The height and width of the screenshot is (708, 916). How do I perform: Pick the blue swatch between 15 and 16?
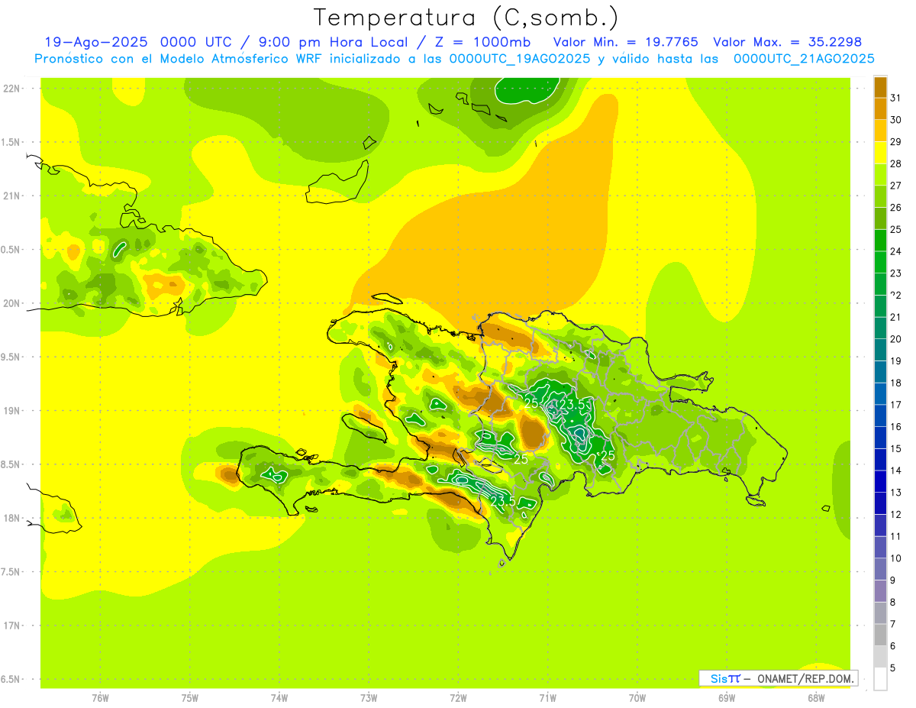point(880,438)
